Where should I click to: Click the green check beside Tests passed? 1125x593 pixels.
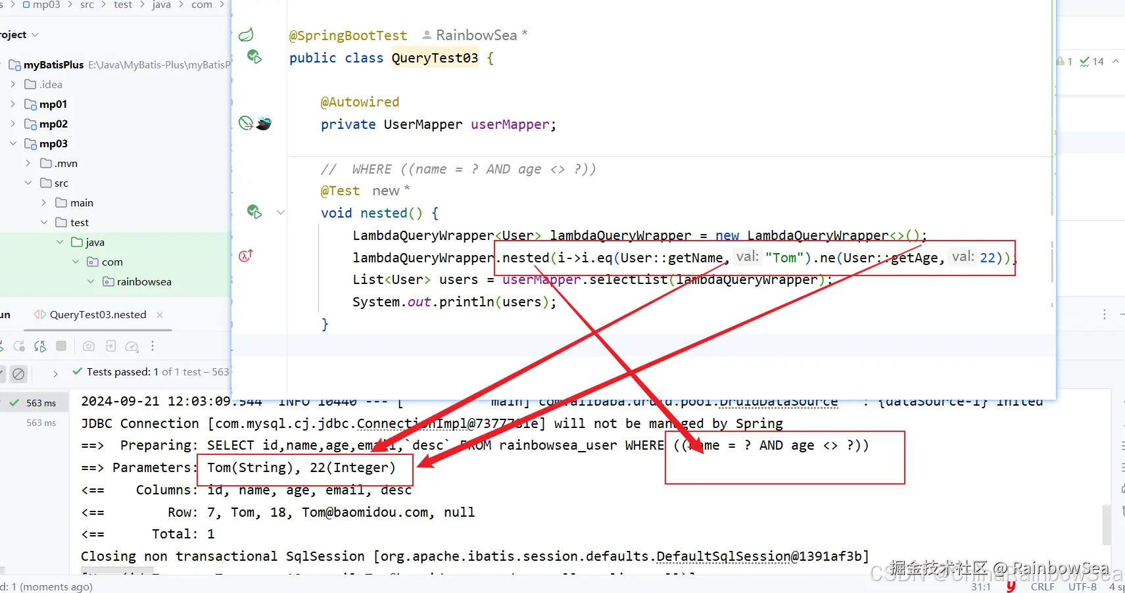78,371
